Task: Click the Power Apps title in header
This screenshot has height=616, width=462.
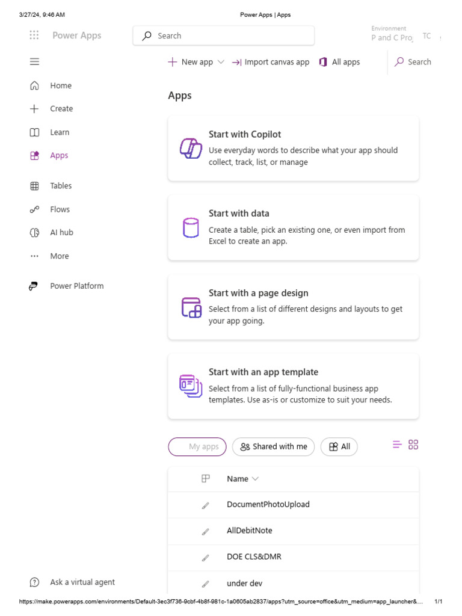Action: click(77, 35)
